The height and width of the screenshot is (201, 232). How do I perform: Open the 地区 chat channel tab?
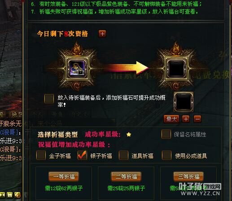[16, 114]
